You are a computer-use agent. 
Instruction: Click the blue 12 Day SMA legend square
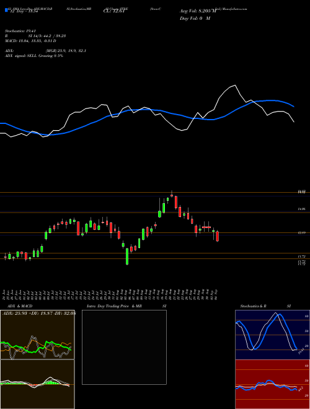point(6,11)
